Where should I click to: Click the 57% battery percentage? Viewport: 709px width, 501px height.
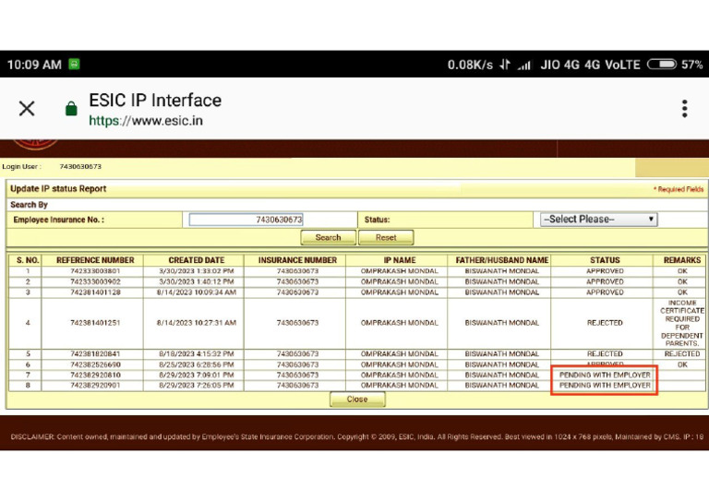click(691, 65)
